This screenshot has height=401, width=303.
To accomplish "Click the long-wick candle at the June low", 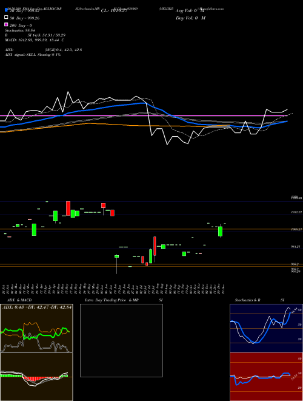I will coord(116,264).
